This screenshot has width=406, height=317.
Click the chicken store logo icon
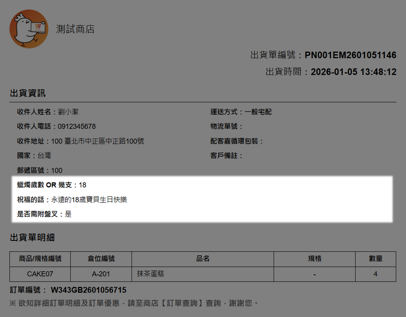[28, 29]
